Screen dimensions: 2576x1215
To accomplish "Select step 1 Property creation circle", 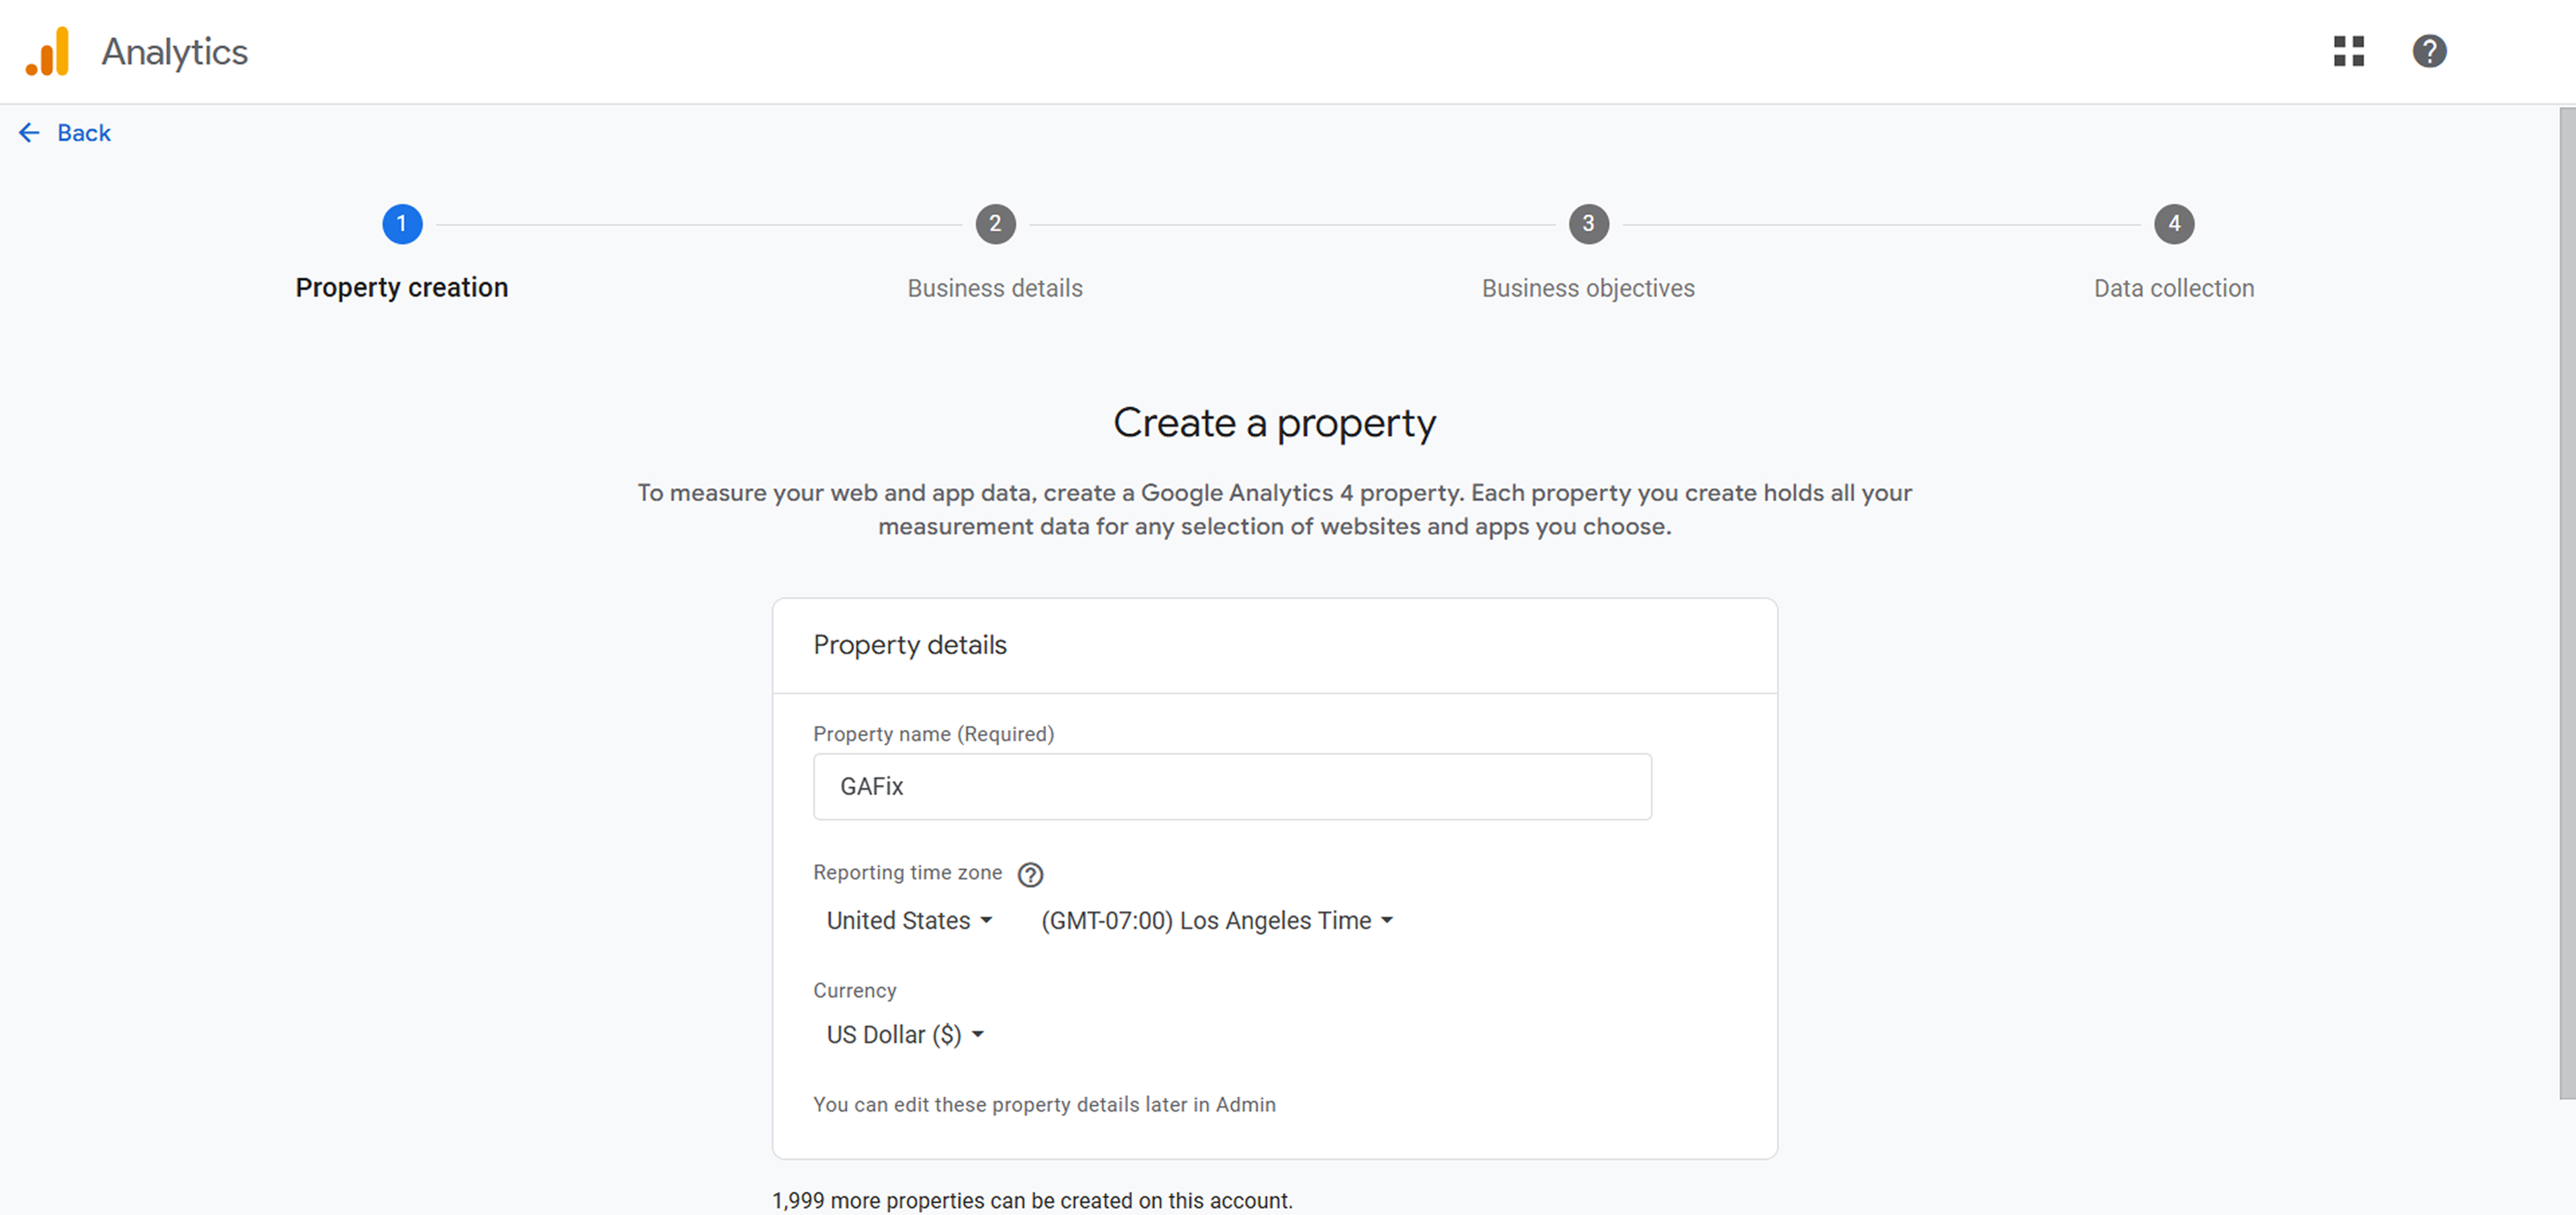I will pyautogui.click(x=402, y=224).
